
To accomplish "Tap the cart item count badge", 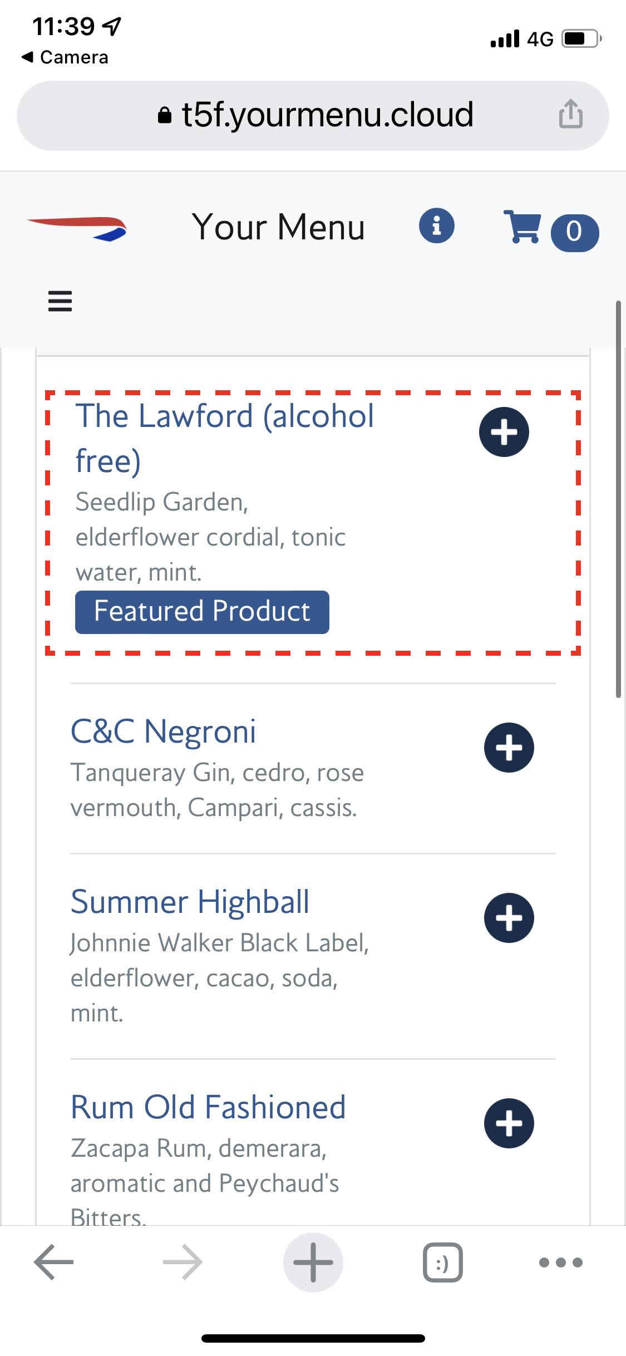I will 574,232.
